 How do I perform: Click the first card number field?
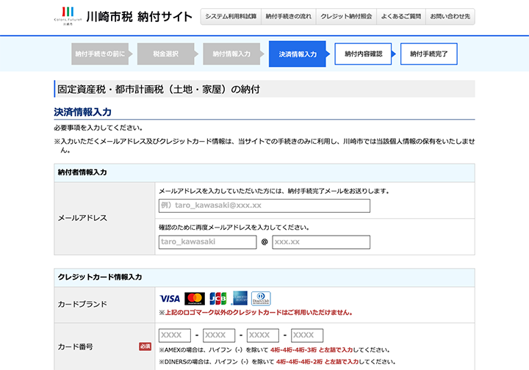click(x=175, y=335)
